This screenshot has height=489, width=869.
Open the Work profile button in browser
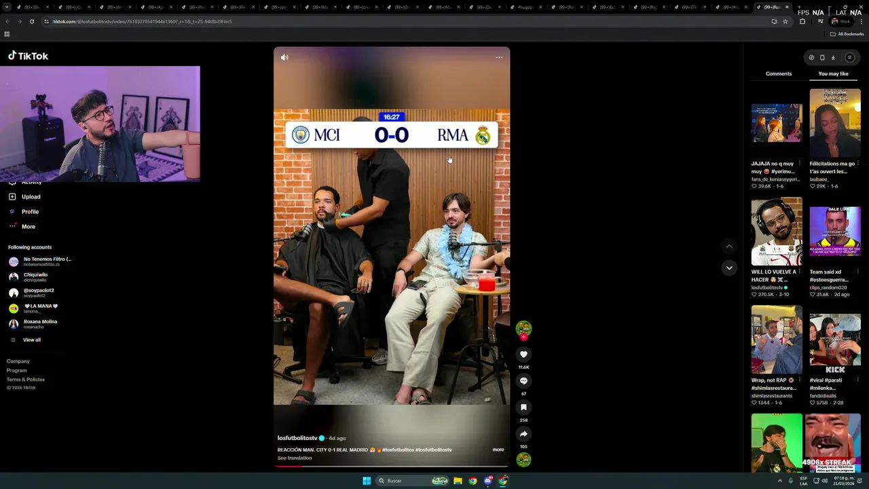840,21
